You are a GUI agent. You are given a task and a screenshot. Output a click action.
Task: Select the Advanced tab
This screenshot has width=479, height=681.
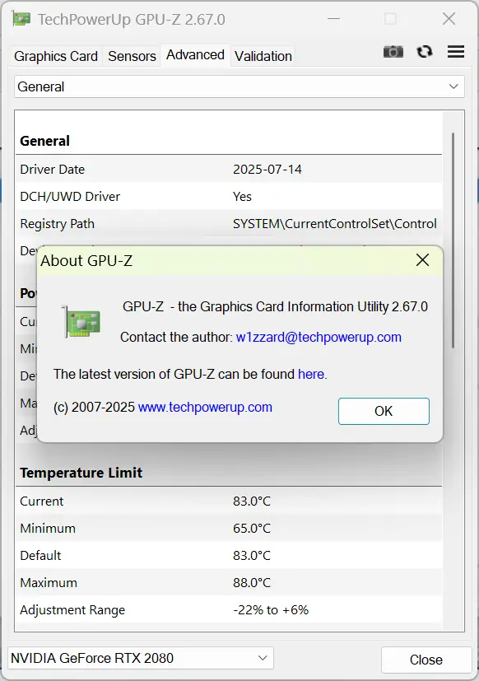(195, 55)
